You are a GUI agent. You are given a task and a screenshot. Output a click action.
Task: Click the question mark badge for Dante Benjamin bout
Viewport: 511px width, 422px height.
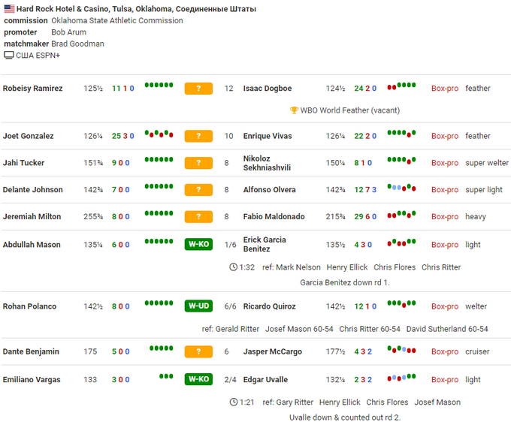[198, 351]
